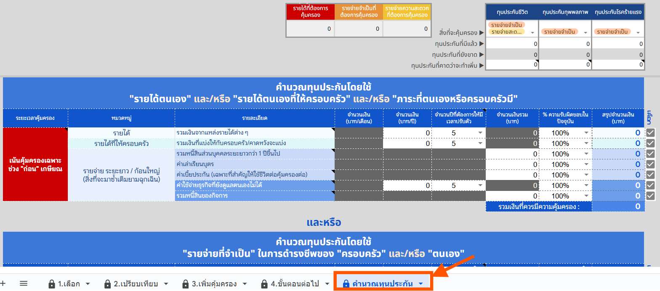Image resolution: width=660 pixels, height=291 pixels.
Task: Open the All Sheets list icon
Action: [x=24, y=283]
